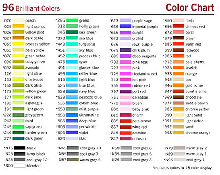220x175 pixels.
Task: Pick the warm gray 5 swatch
Action: pyautogui.click(x=73, y=160)
